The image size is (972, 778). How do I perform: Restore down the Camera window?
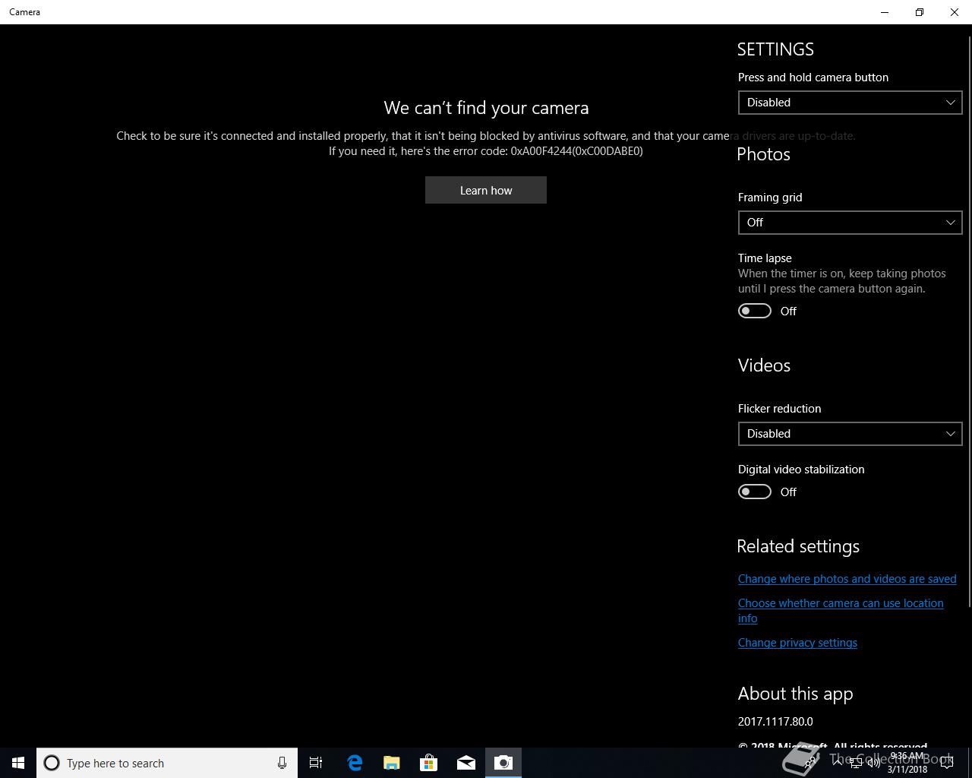920,12
